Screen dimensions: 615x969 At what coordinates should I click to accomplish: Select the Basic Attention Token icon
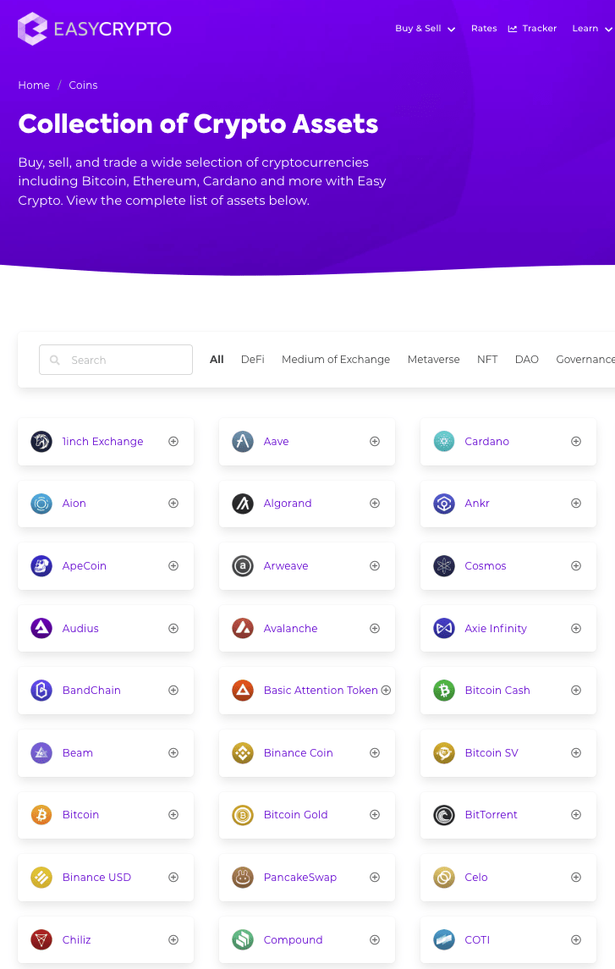coord(242,690)
